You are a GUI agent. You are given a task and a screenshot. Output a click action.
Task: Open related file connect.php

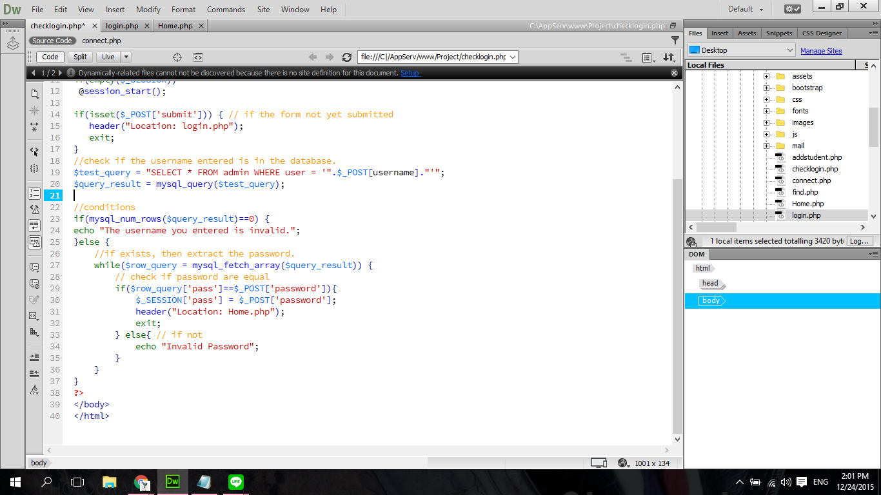click(x=101, y=41)
